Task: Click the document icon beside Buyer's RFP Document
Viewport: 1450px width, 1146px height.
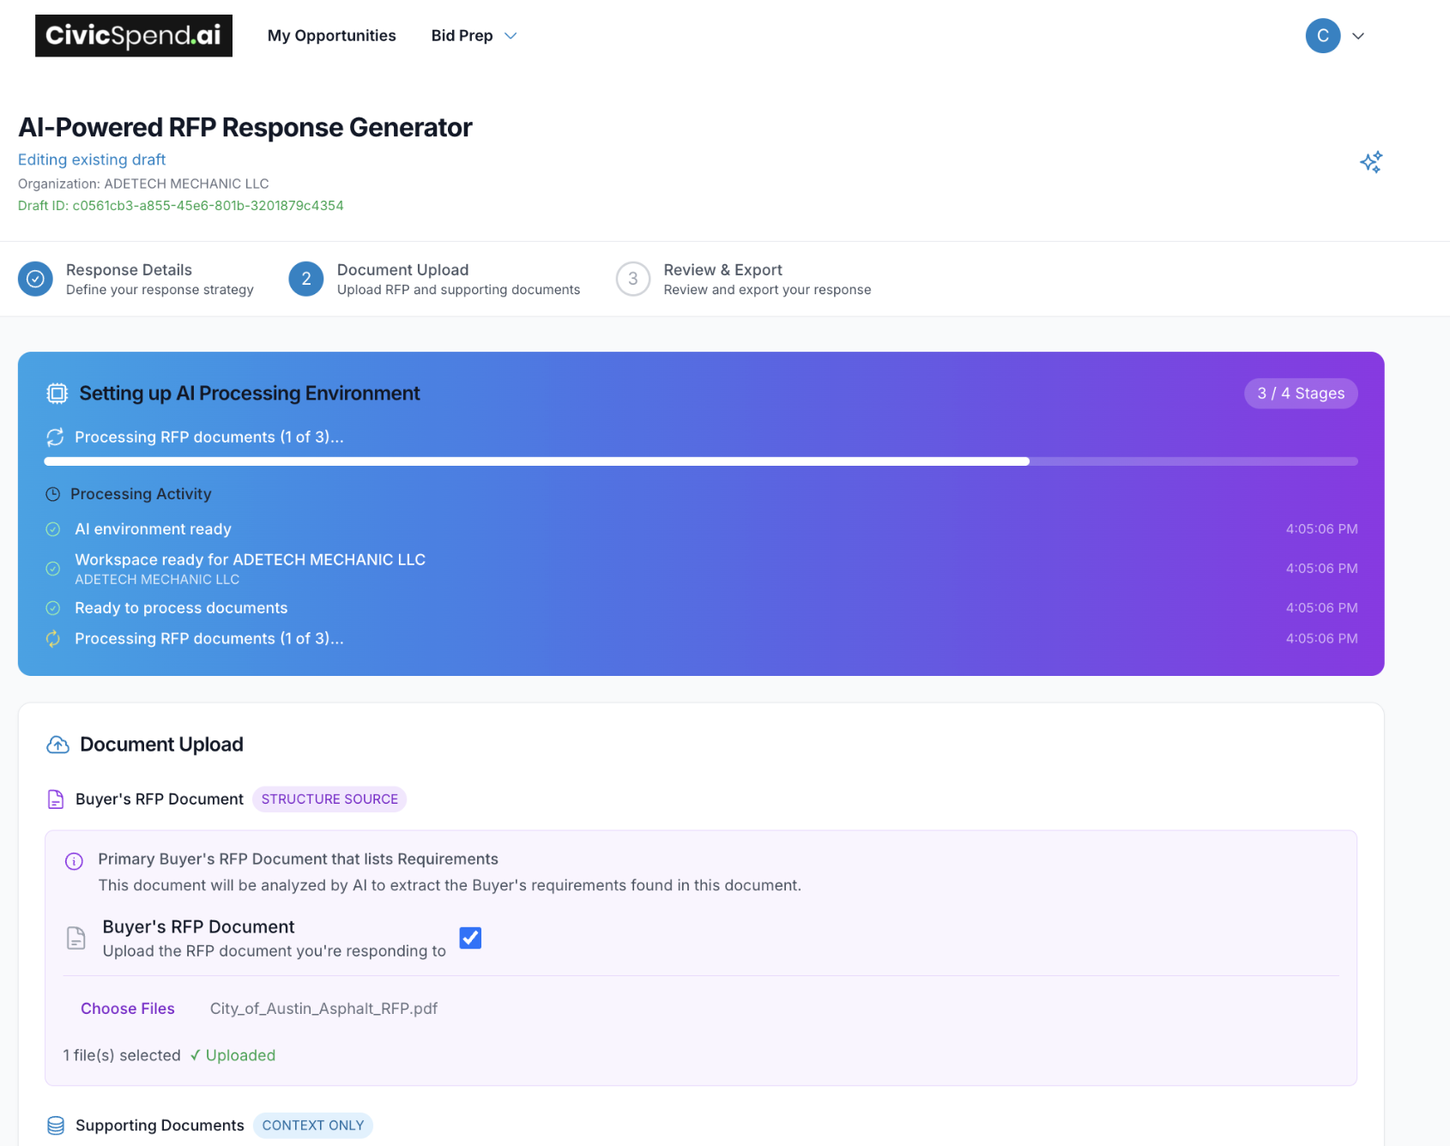Action: (x=55, y=799)
